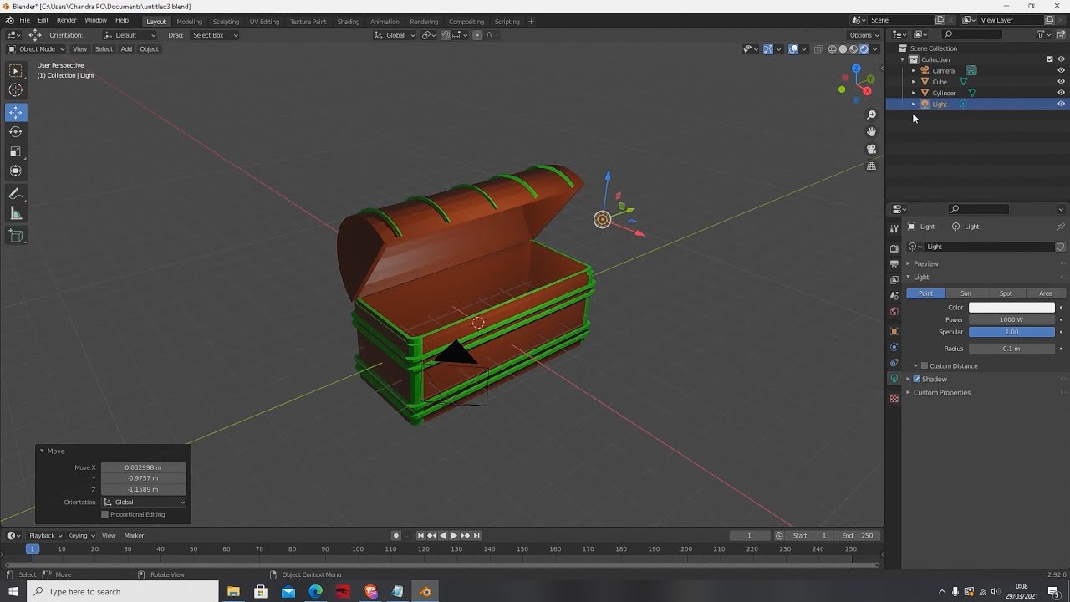The width and height of the screenshot is (1070, 602).
Task: Activate the Cursor tool
Action: 16,90
